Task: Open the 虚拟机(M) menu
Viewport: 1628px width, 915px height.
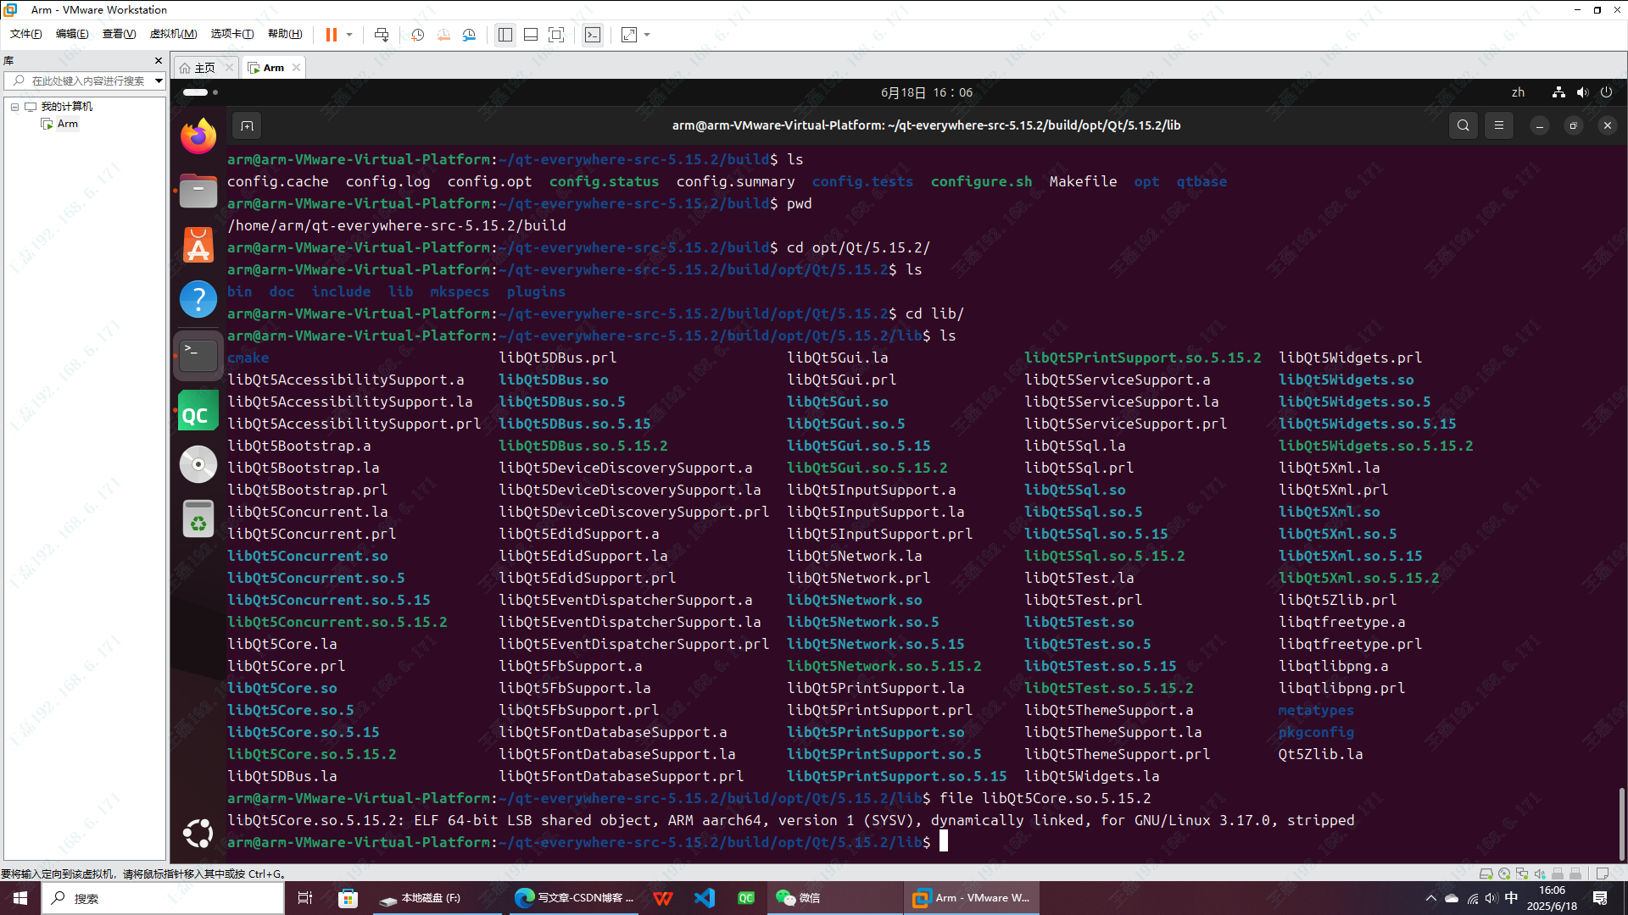Action: (x=173, y=34)
